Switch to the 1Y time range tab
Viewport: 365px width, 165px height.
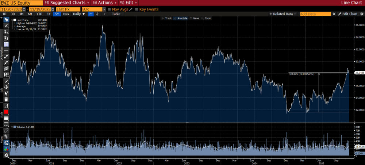pos(48,14)
